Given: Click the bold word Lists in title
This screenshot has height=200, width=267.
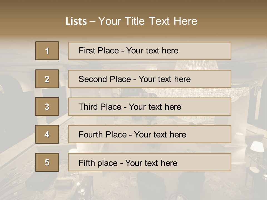Looking at the screenshot, I should coord(76,21).
